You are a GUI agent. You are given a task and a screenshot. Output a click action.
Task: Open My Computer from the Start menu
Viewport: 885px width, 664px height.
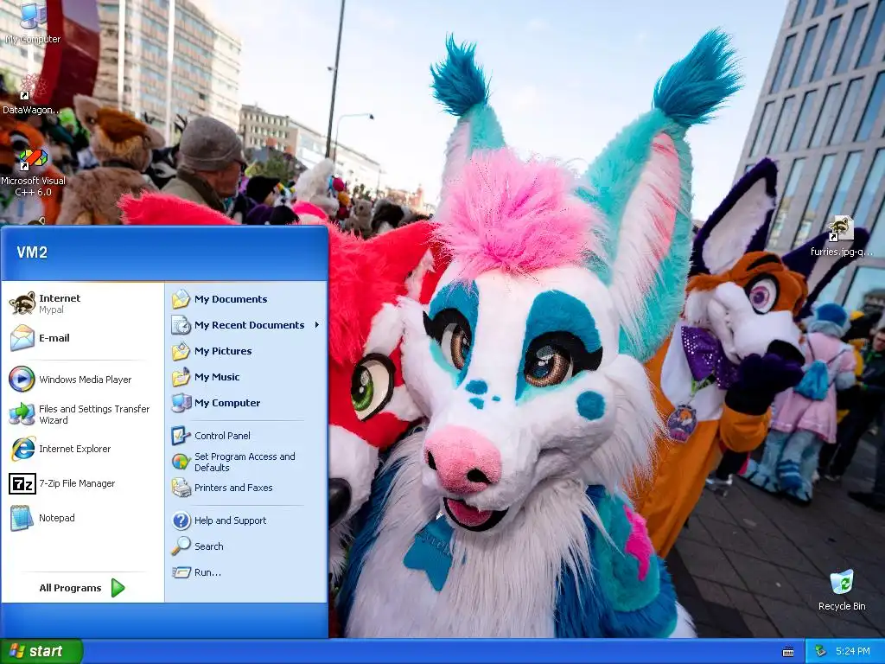click(246, 403)
